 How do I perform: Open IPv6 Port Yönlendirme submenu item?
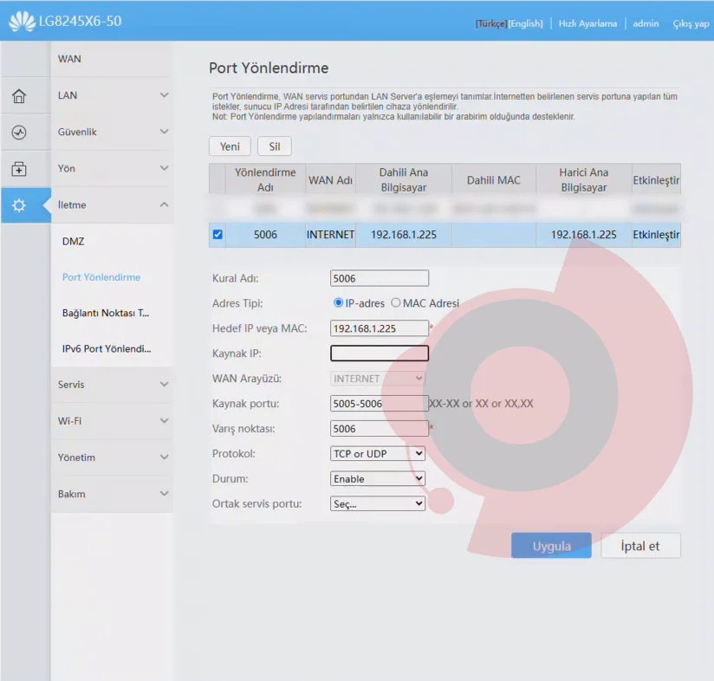click(107, 348)
